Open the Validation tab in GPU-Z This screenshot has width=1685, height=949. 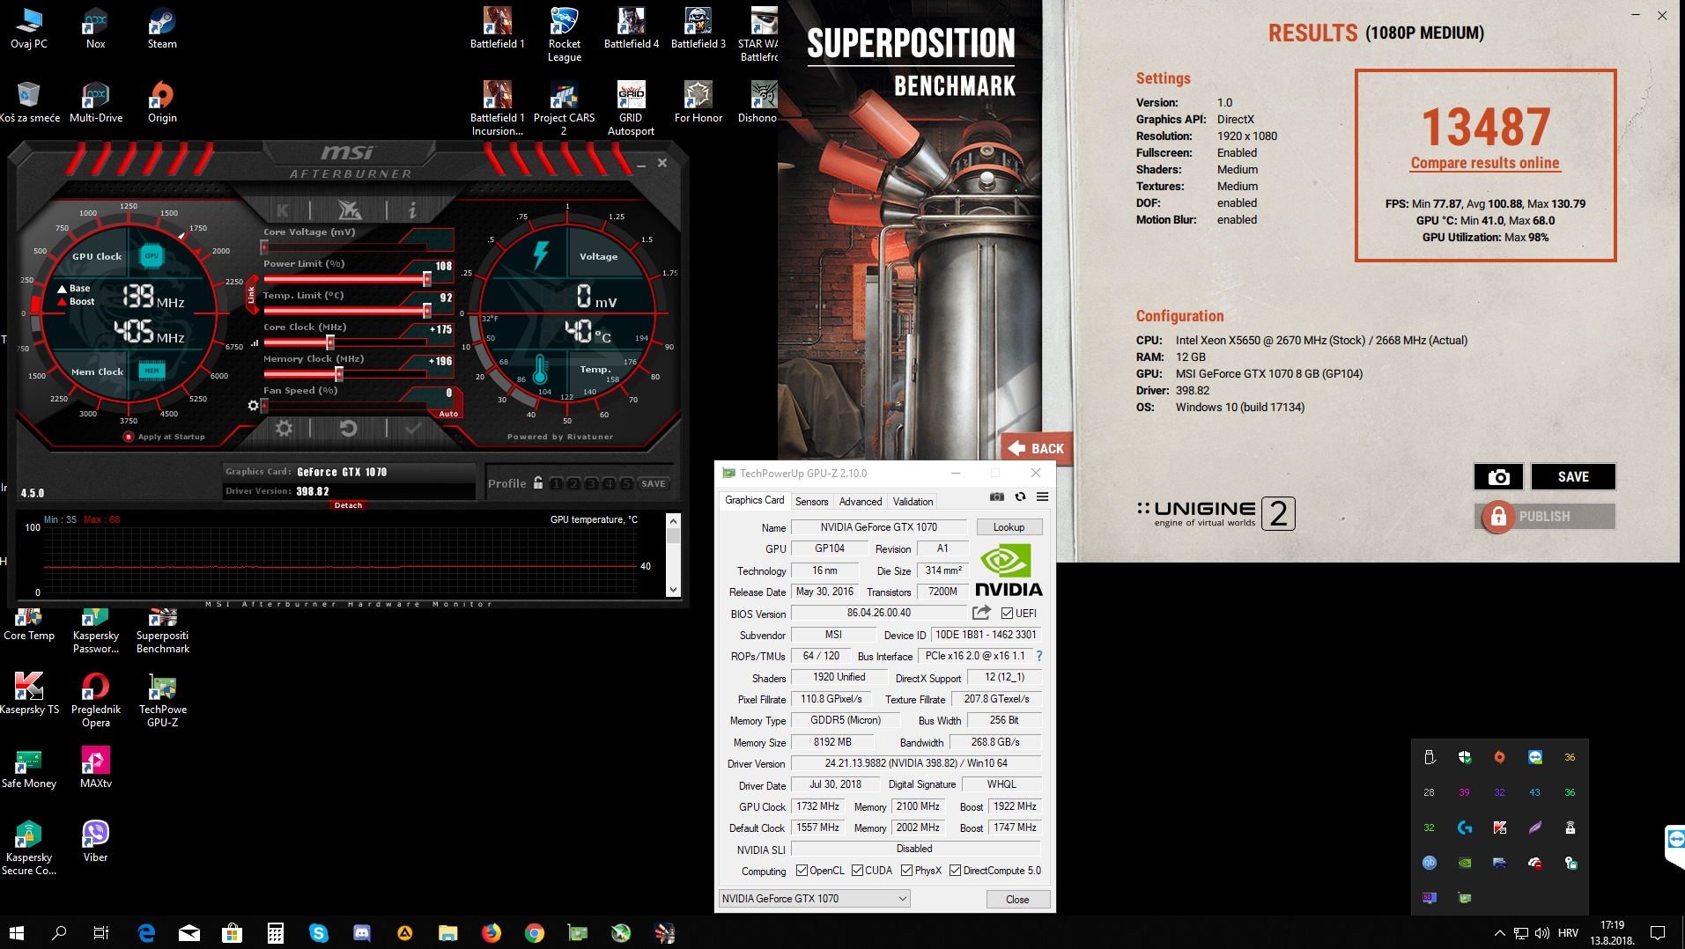913,502
